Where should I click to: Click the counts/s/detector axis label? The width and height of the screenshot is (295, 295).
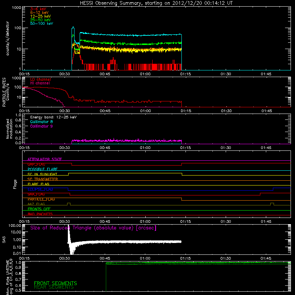click(7, 38)
